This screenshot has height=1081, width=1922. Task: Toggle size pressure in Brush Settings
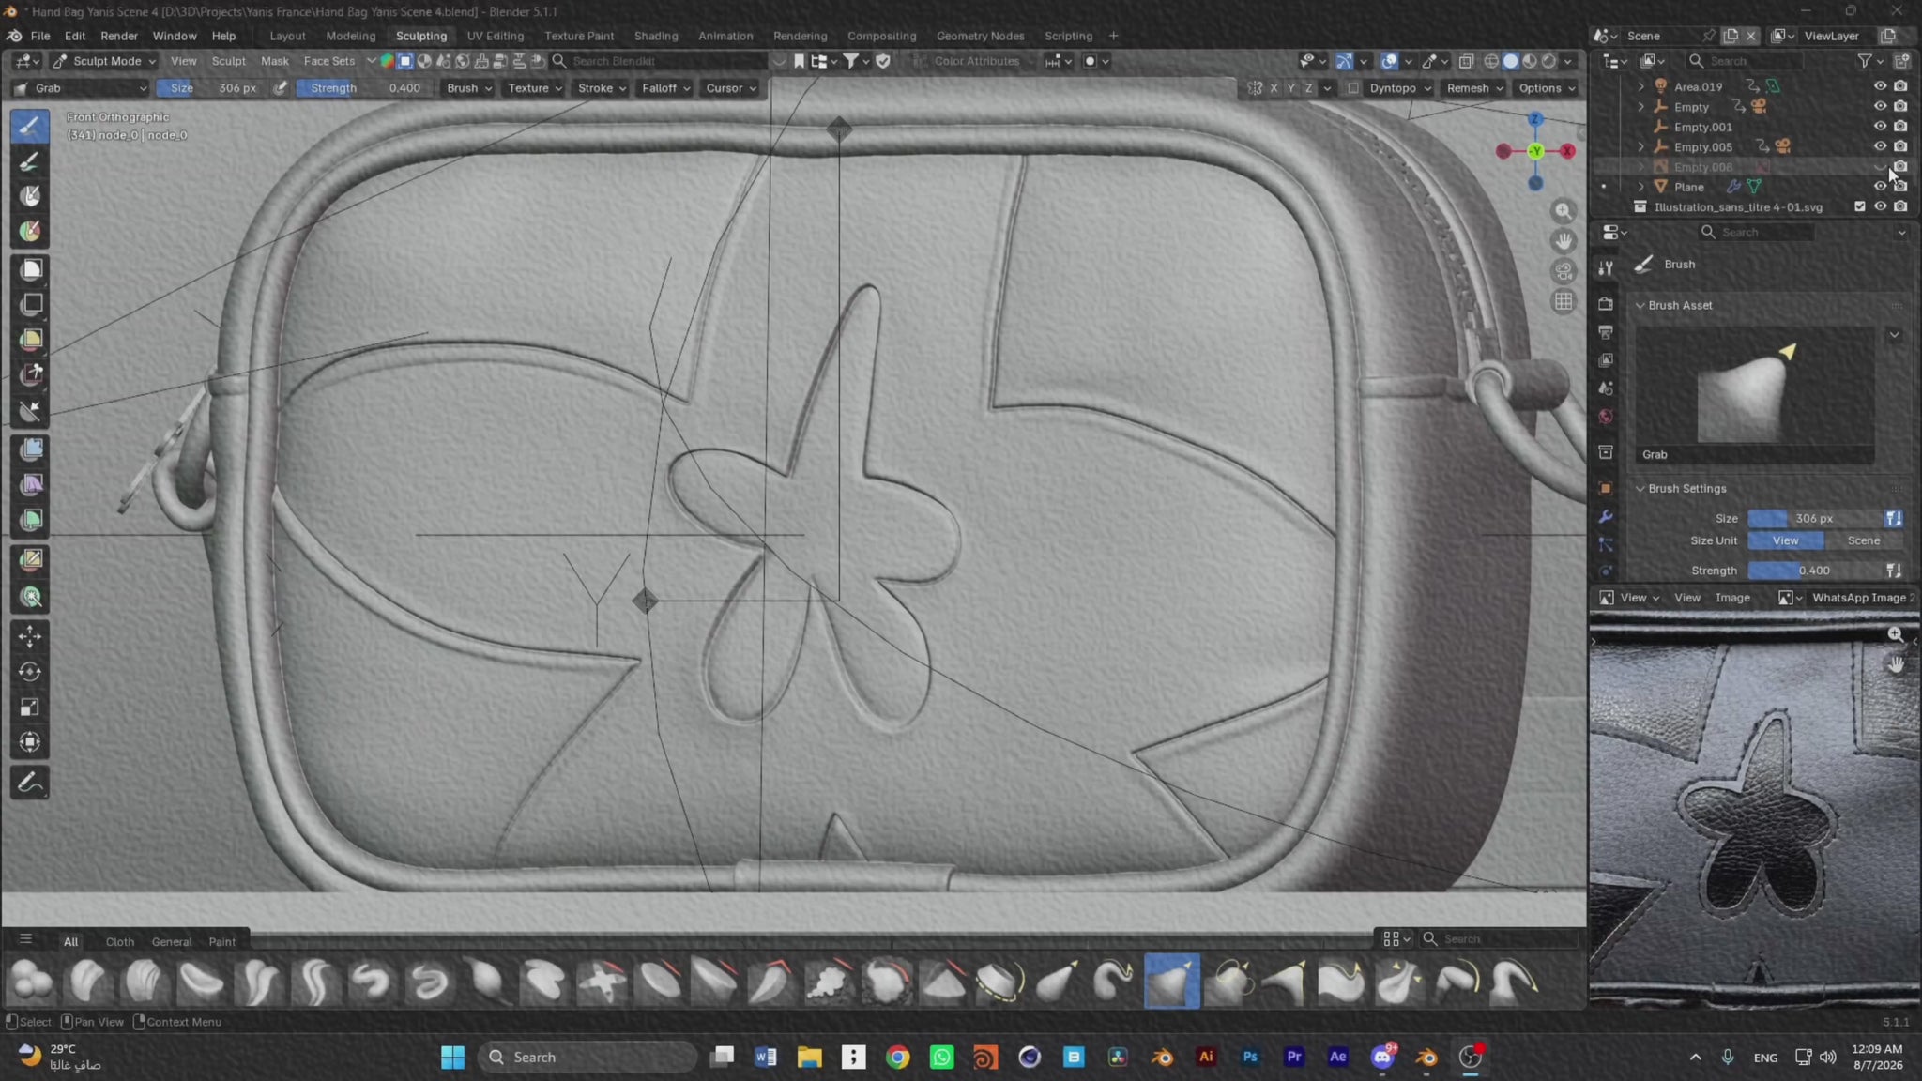click(1894, 518)
